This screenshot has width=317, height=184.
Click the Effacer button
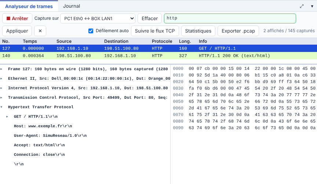150,19
